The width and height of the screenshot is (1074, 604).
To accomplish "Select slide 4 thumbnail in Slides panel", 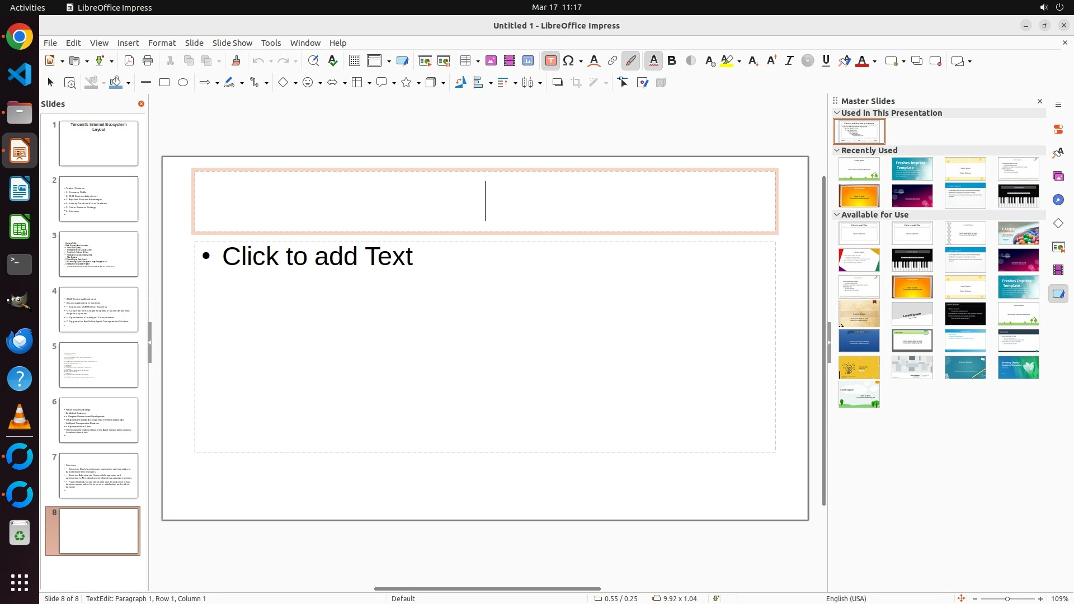I will pos(98,310).
